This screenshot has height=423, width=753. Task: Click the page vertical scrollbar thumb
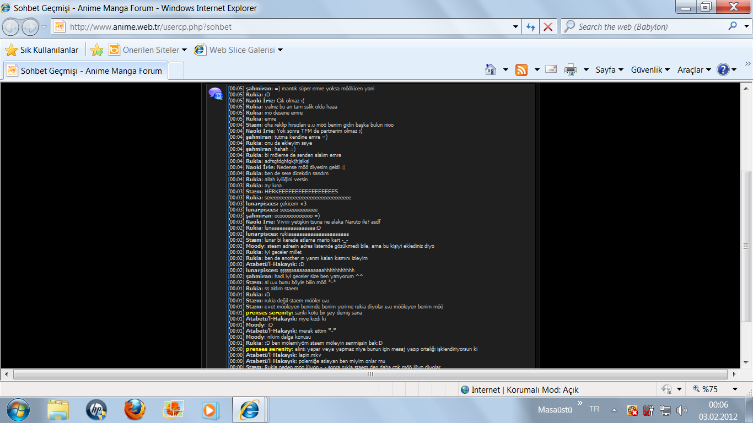[746, 246]
